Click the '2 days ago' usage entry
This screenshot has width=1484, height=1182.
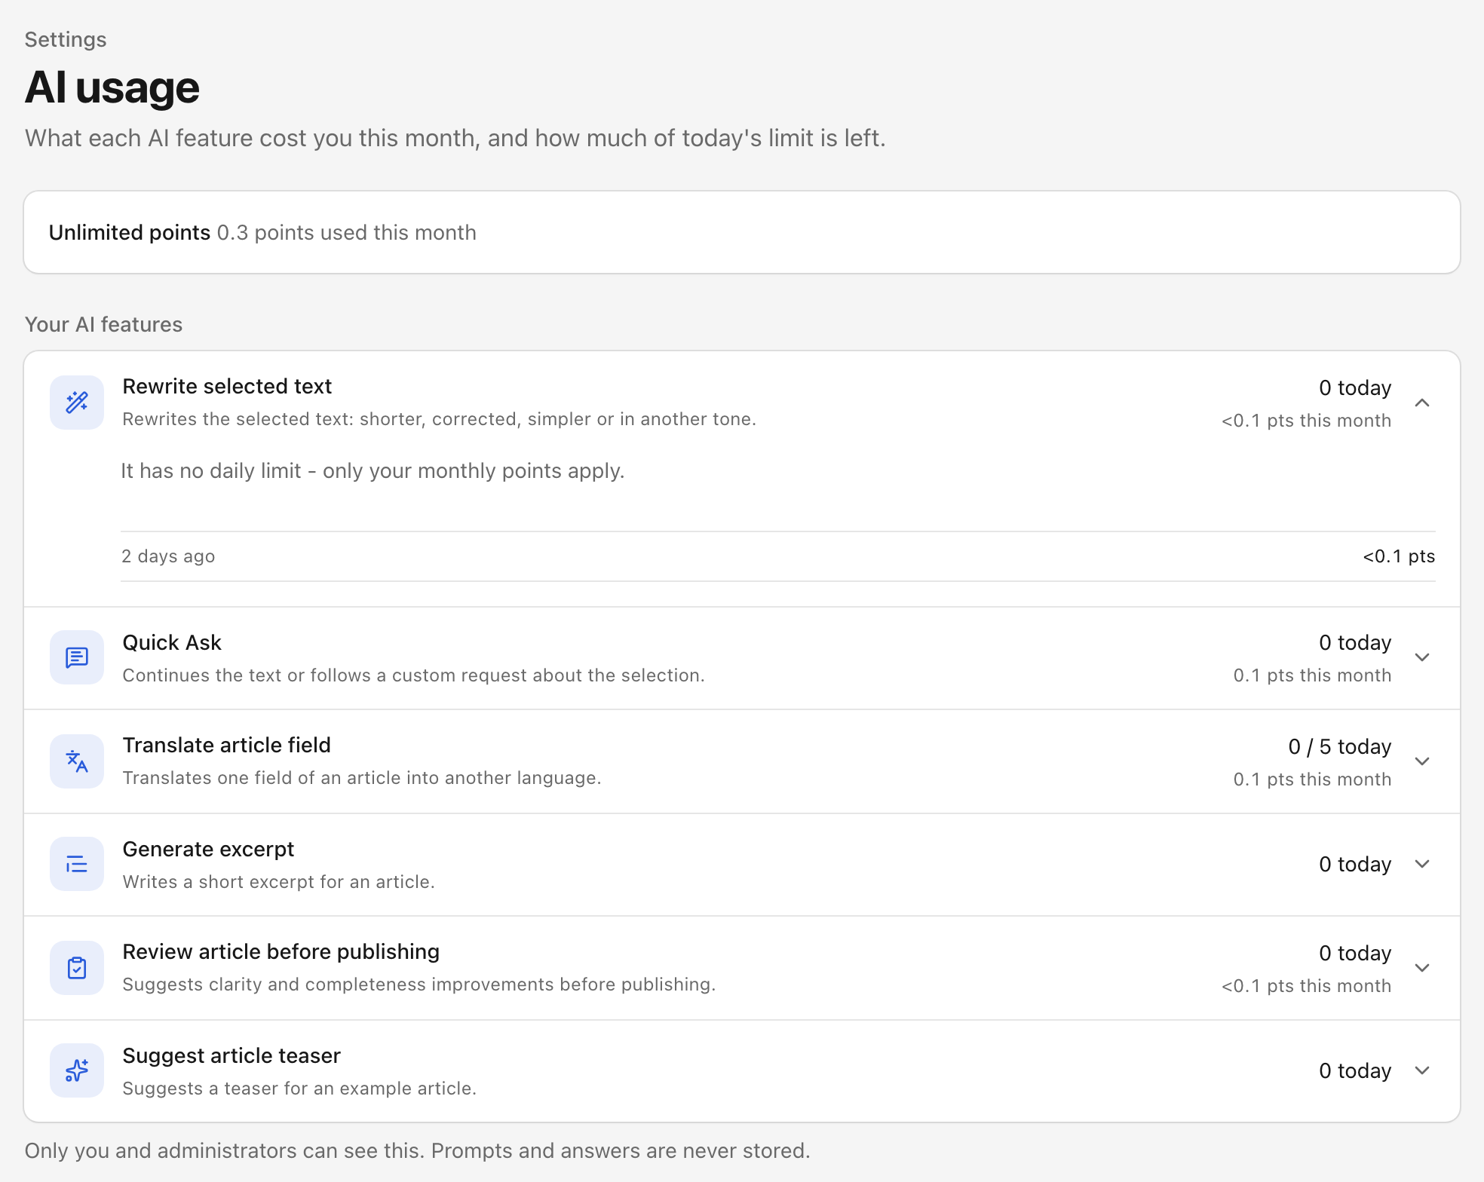click(168, 556)
